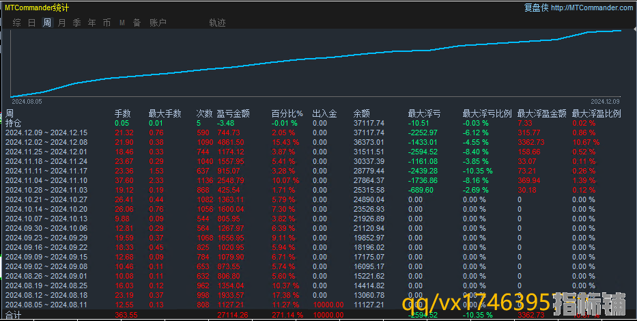Screen dimensions: 637x321
Task: Select the M tab
Action: click(x=122, y=23)
